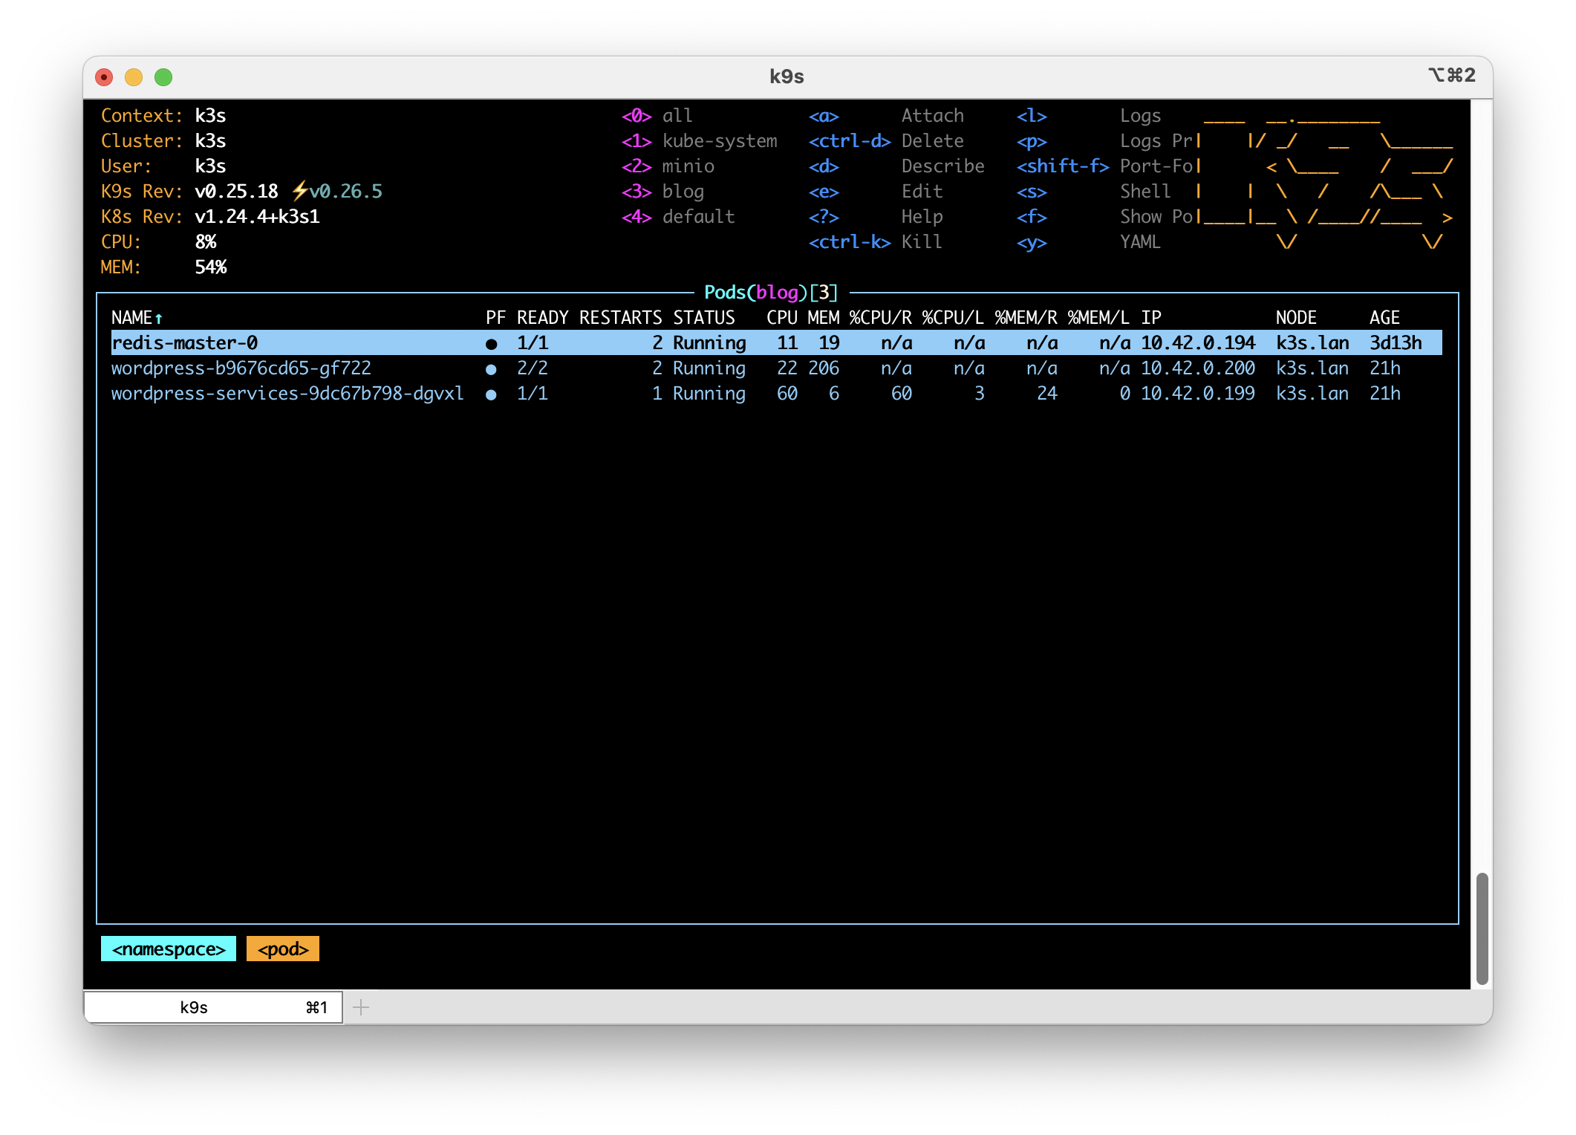Click the <4> default namespace shortcut

click(678, 216)
